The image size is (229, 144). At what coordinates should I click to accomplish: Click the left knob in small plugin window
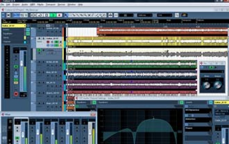[207, 85]
